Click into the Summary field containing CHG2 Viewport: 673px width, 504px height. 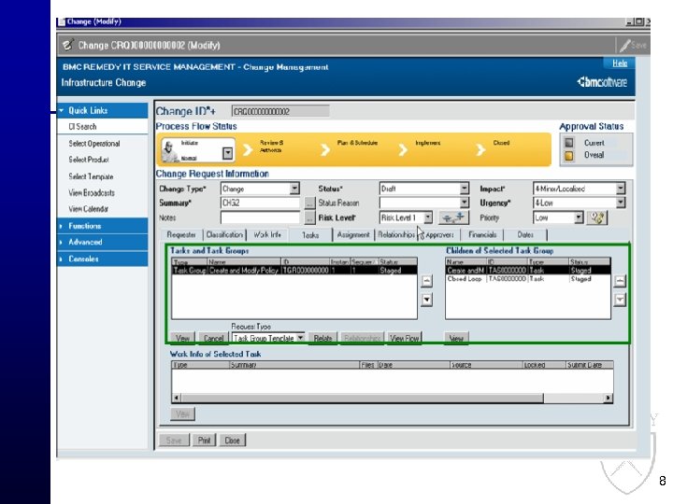(x=260, y=203)
